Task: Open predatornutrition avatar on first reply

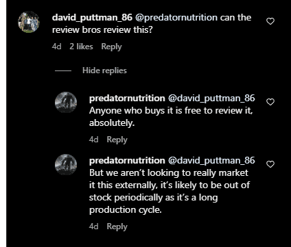Action: pos(66,103)
